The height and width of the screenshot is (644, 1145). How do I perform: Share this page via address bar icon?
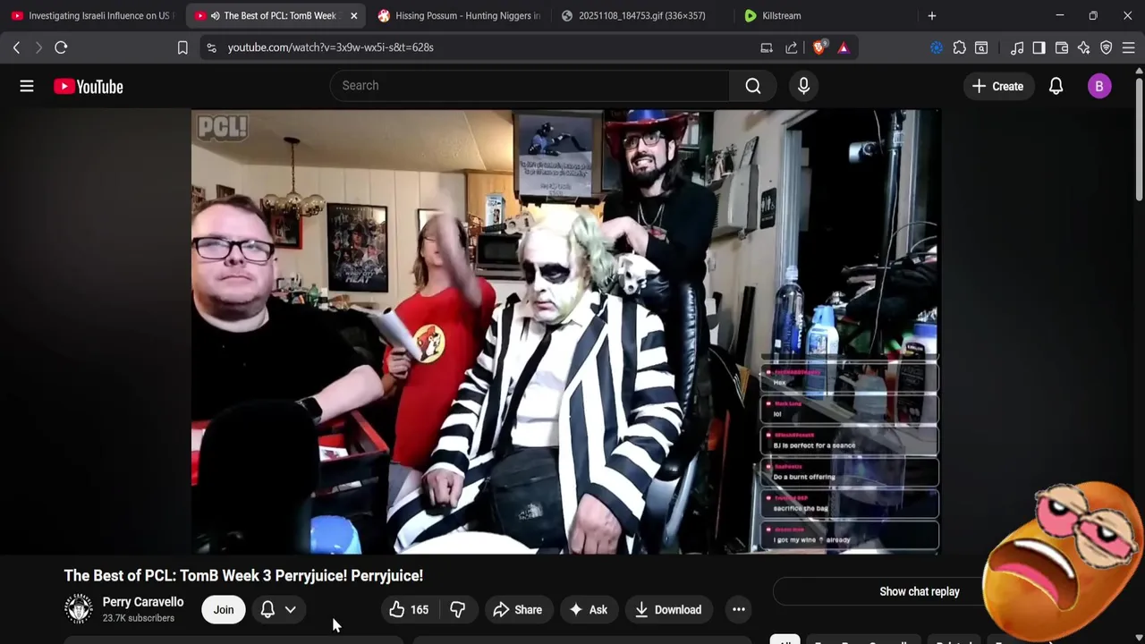point(792,47)
